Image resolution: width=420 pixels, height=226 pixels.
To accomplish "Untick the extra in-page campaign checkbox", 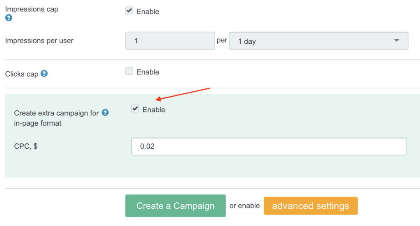I will 135,109.
